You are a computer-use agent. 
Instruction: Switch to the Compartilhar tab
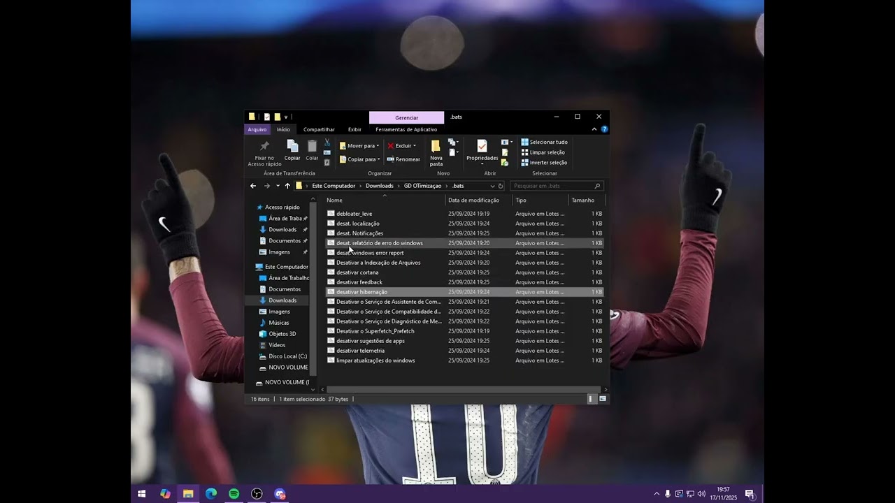tap(319, 129)
